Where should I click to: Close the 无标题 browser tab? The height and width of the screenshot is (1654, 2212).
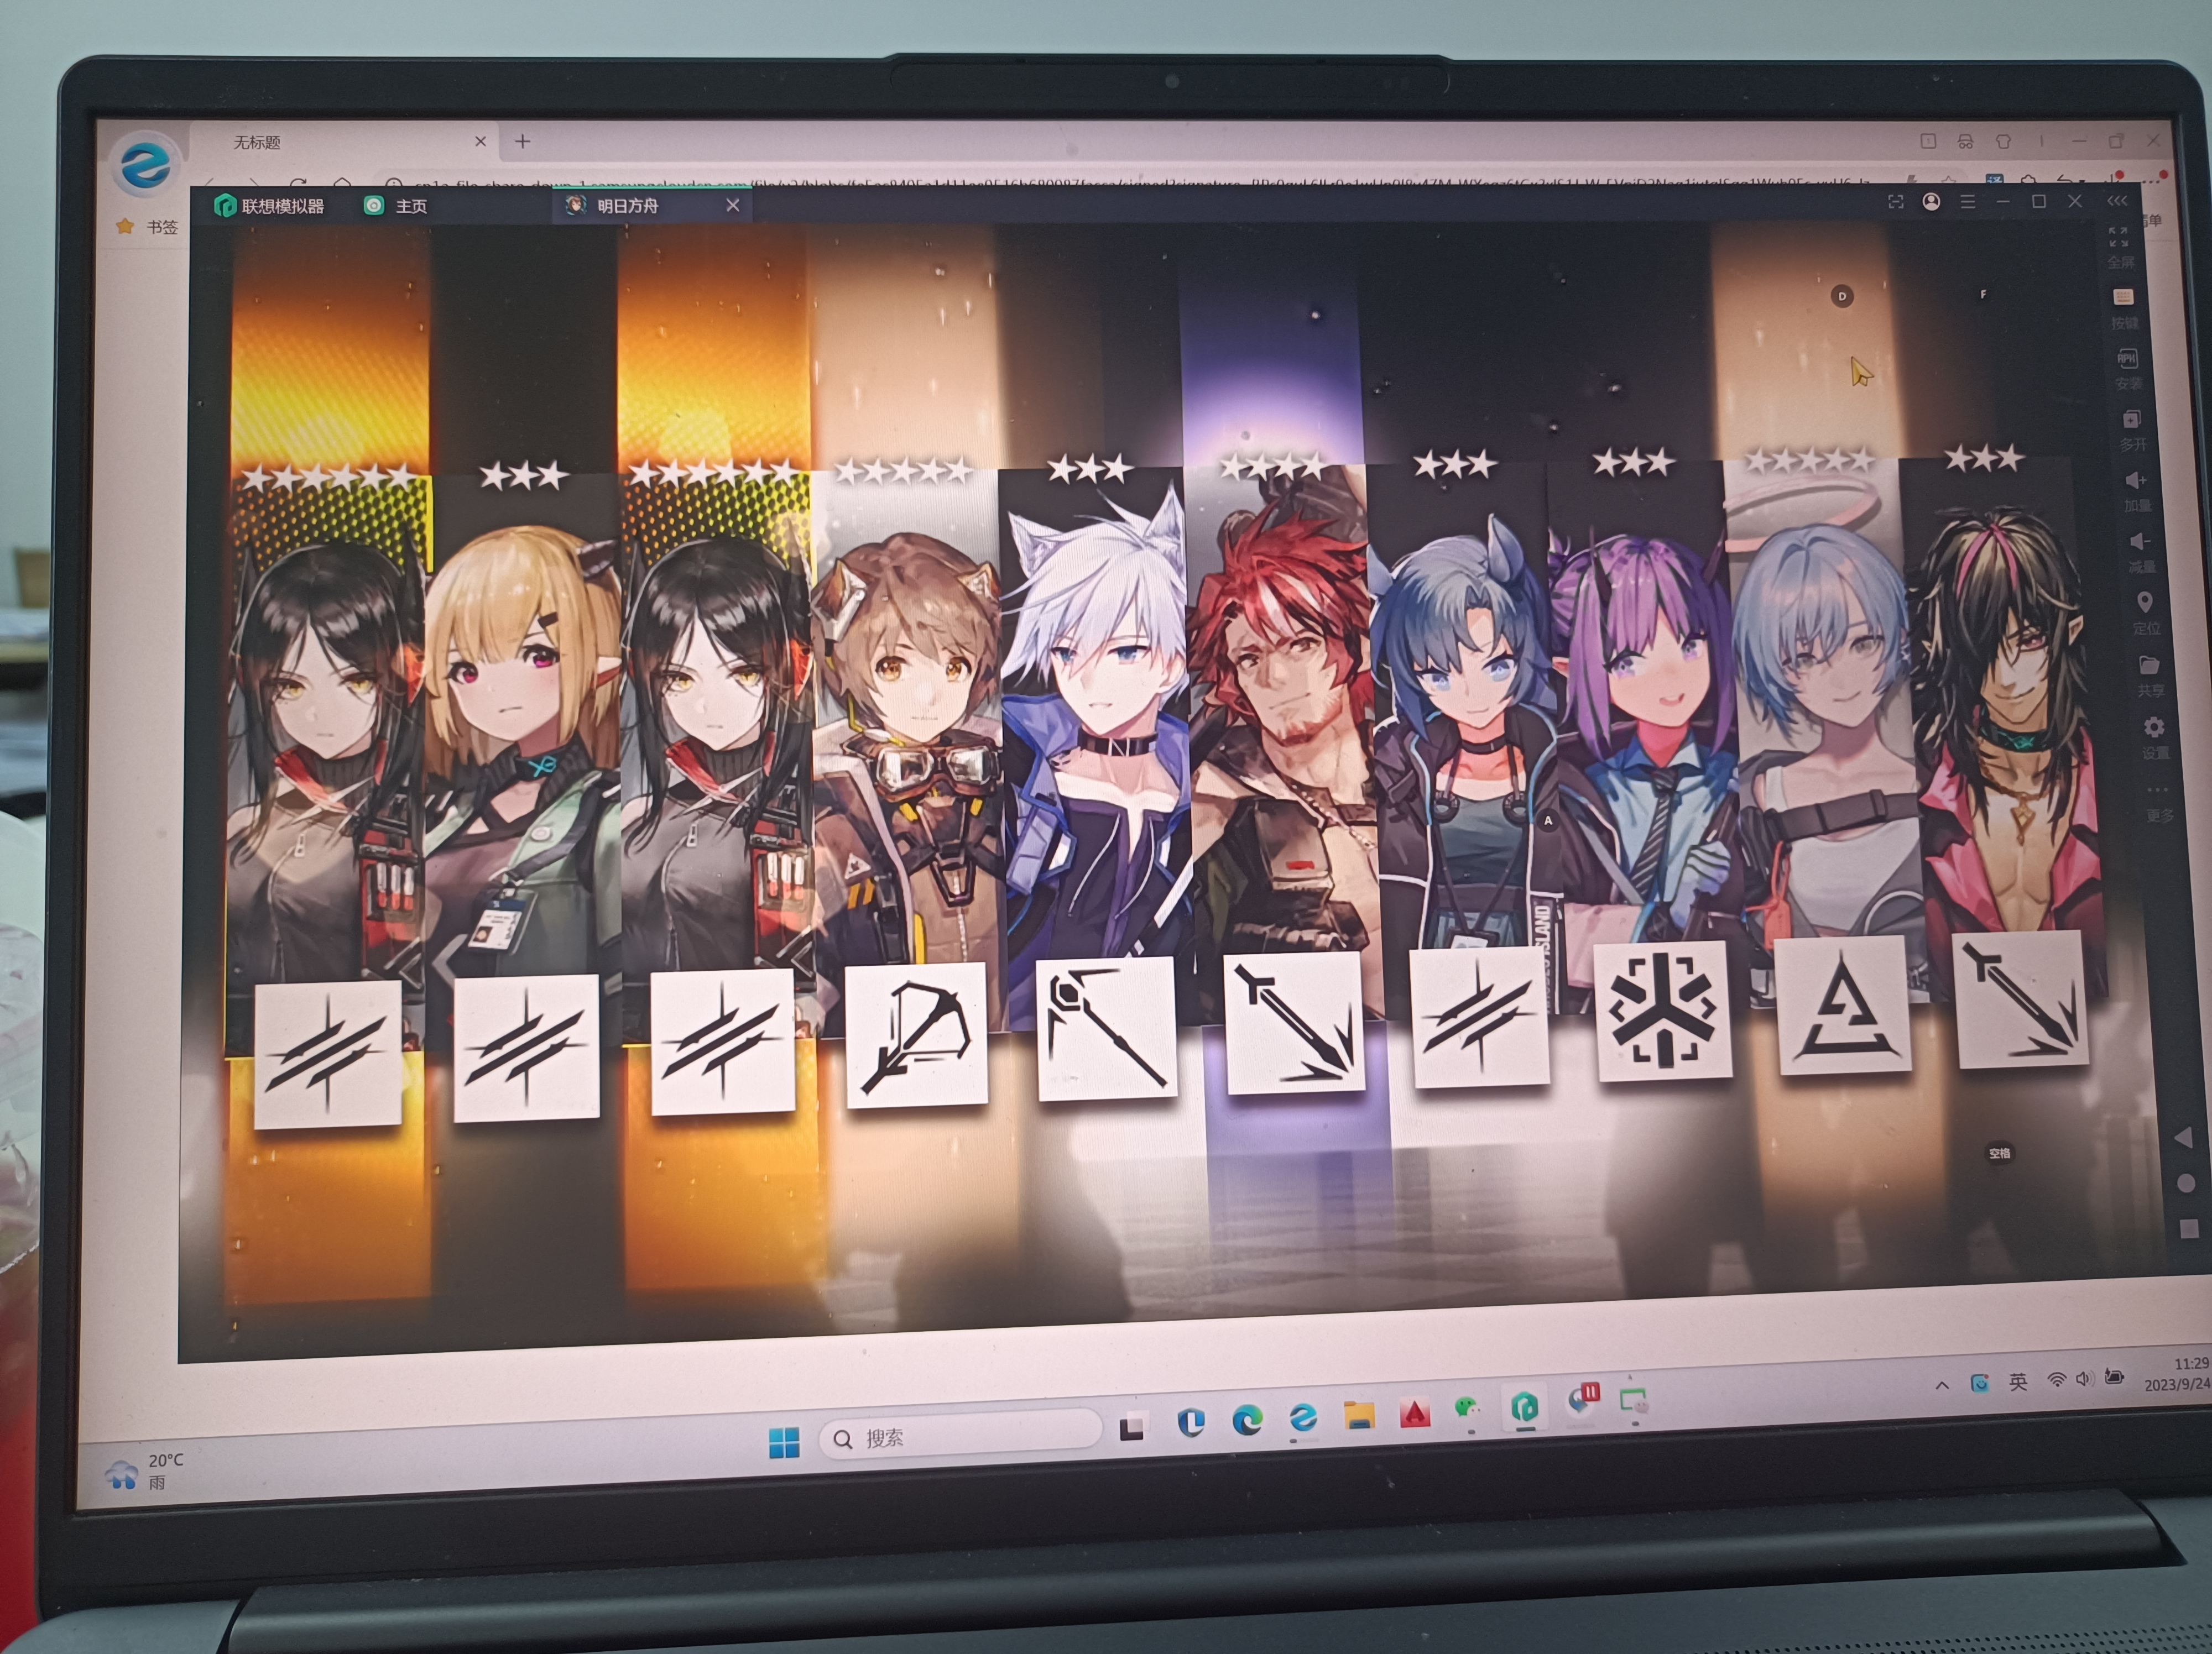480,142
